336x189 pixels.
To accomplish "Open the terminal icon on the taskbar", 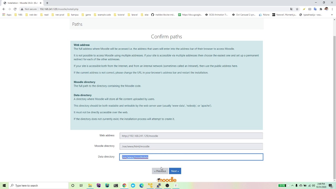I will tap(116, 186).
